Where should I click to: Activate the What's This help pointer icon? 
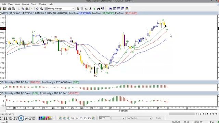pyautogui.click(x=103, y=9)
